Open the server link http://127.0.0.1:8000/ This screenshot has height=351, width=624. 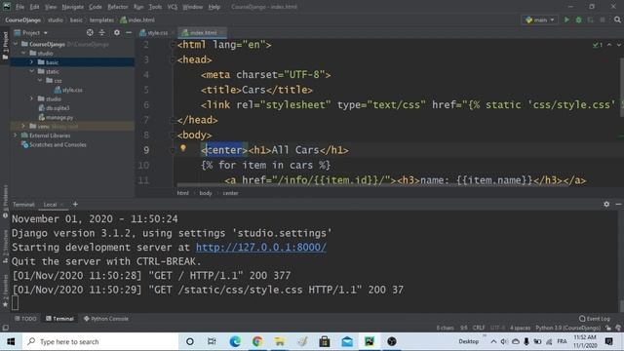pos(261,247)
